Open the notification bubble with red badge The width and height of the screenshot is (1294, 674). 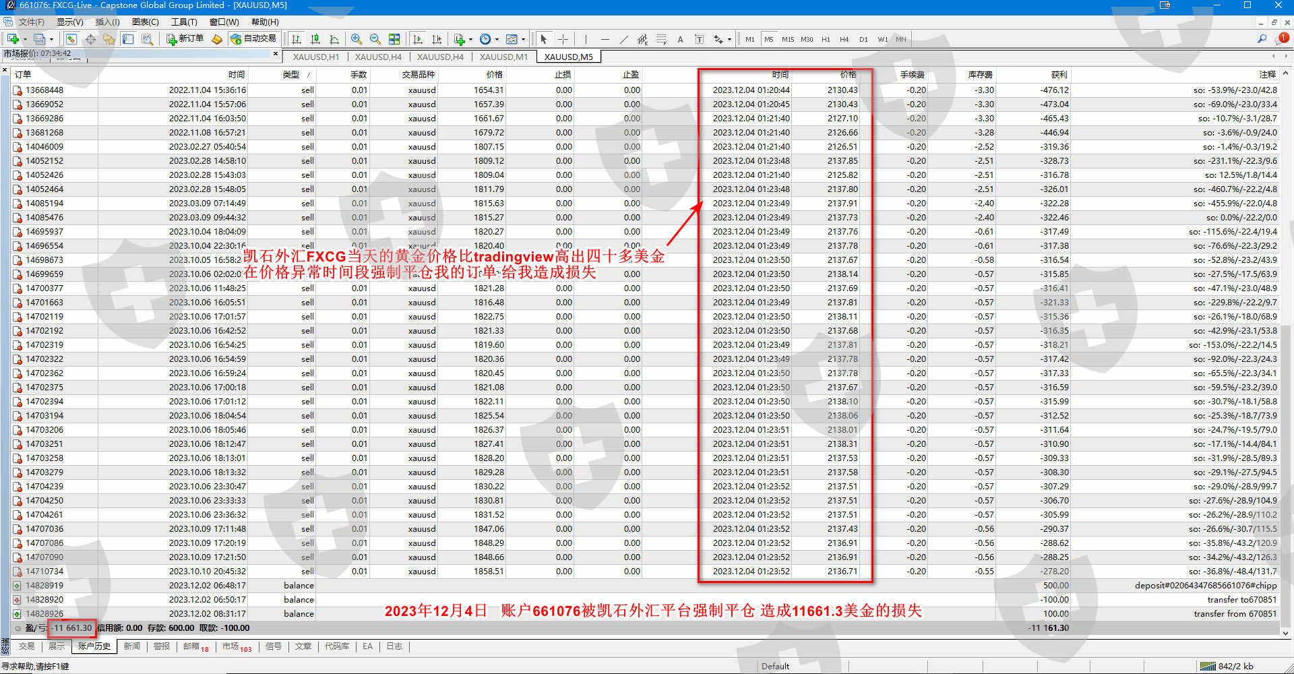pos(1283,38)
